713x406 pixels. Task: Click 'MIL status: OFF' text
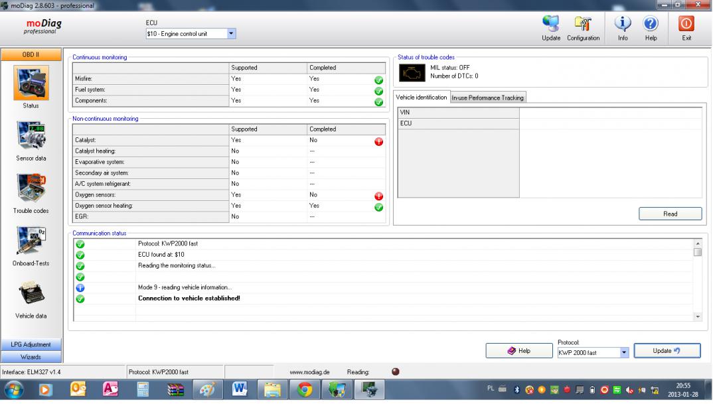[x=449, y=67]
